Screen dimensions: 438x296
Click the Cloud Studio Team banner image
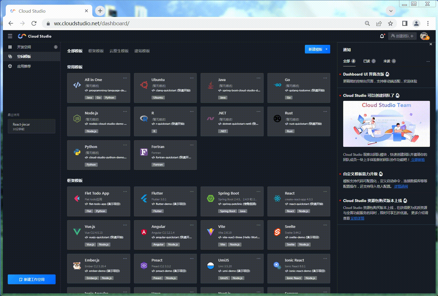[386, 124]
